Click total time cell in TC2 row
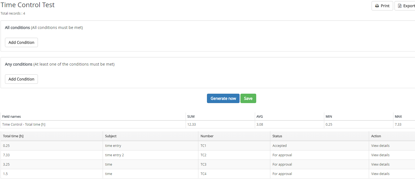 point(52,155)
